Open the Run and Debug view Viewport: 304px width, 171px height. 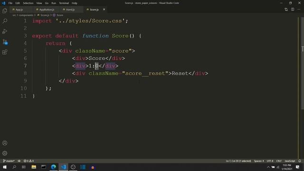(x=5, y=31)
